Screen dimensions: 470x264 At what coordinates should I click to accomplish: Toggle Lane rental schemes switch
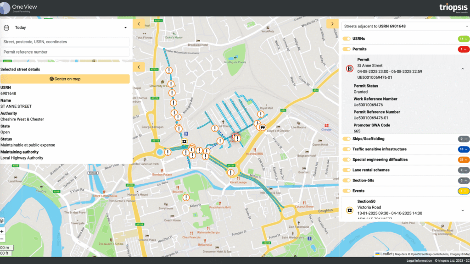[347, 170]
